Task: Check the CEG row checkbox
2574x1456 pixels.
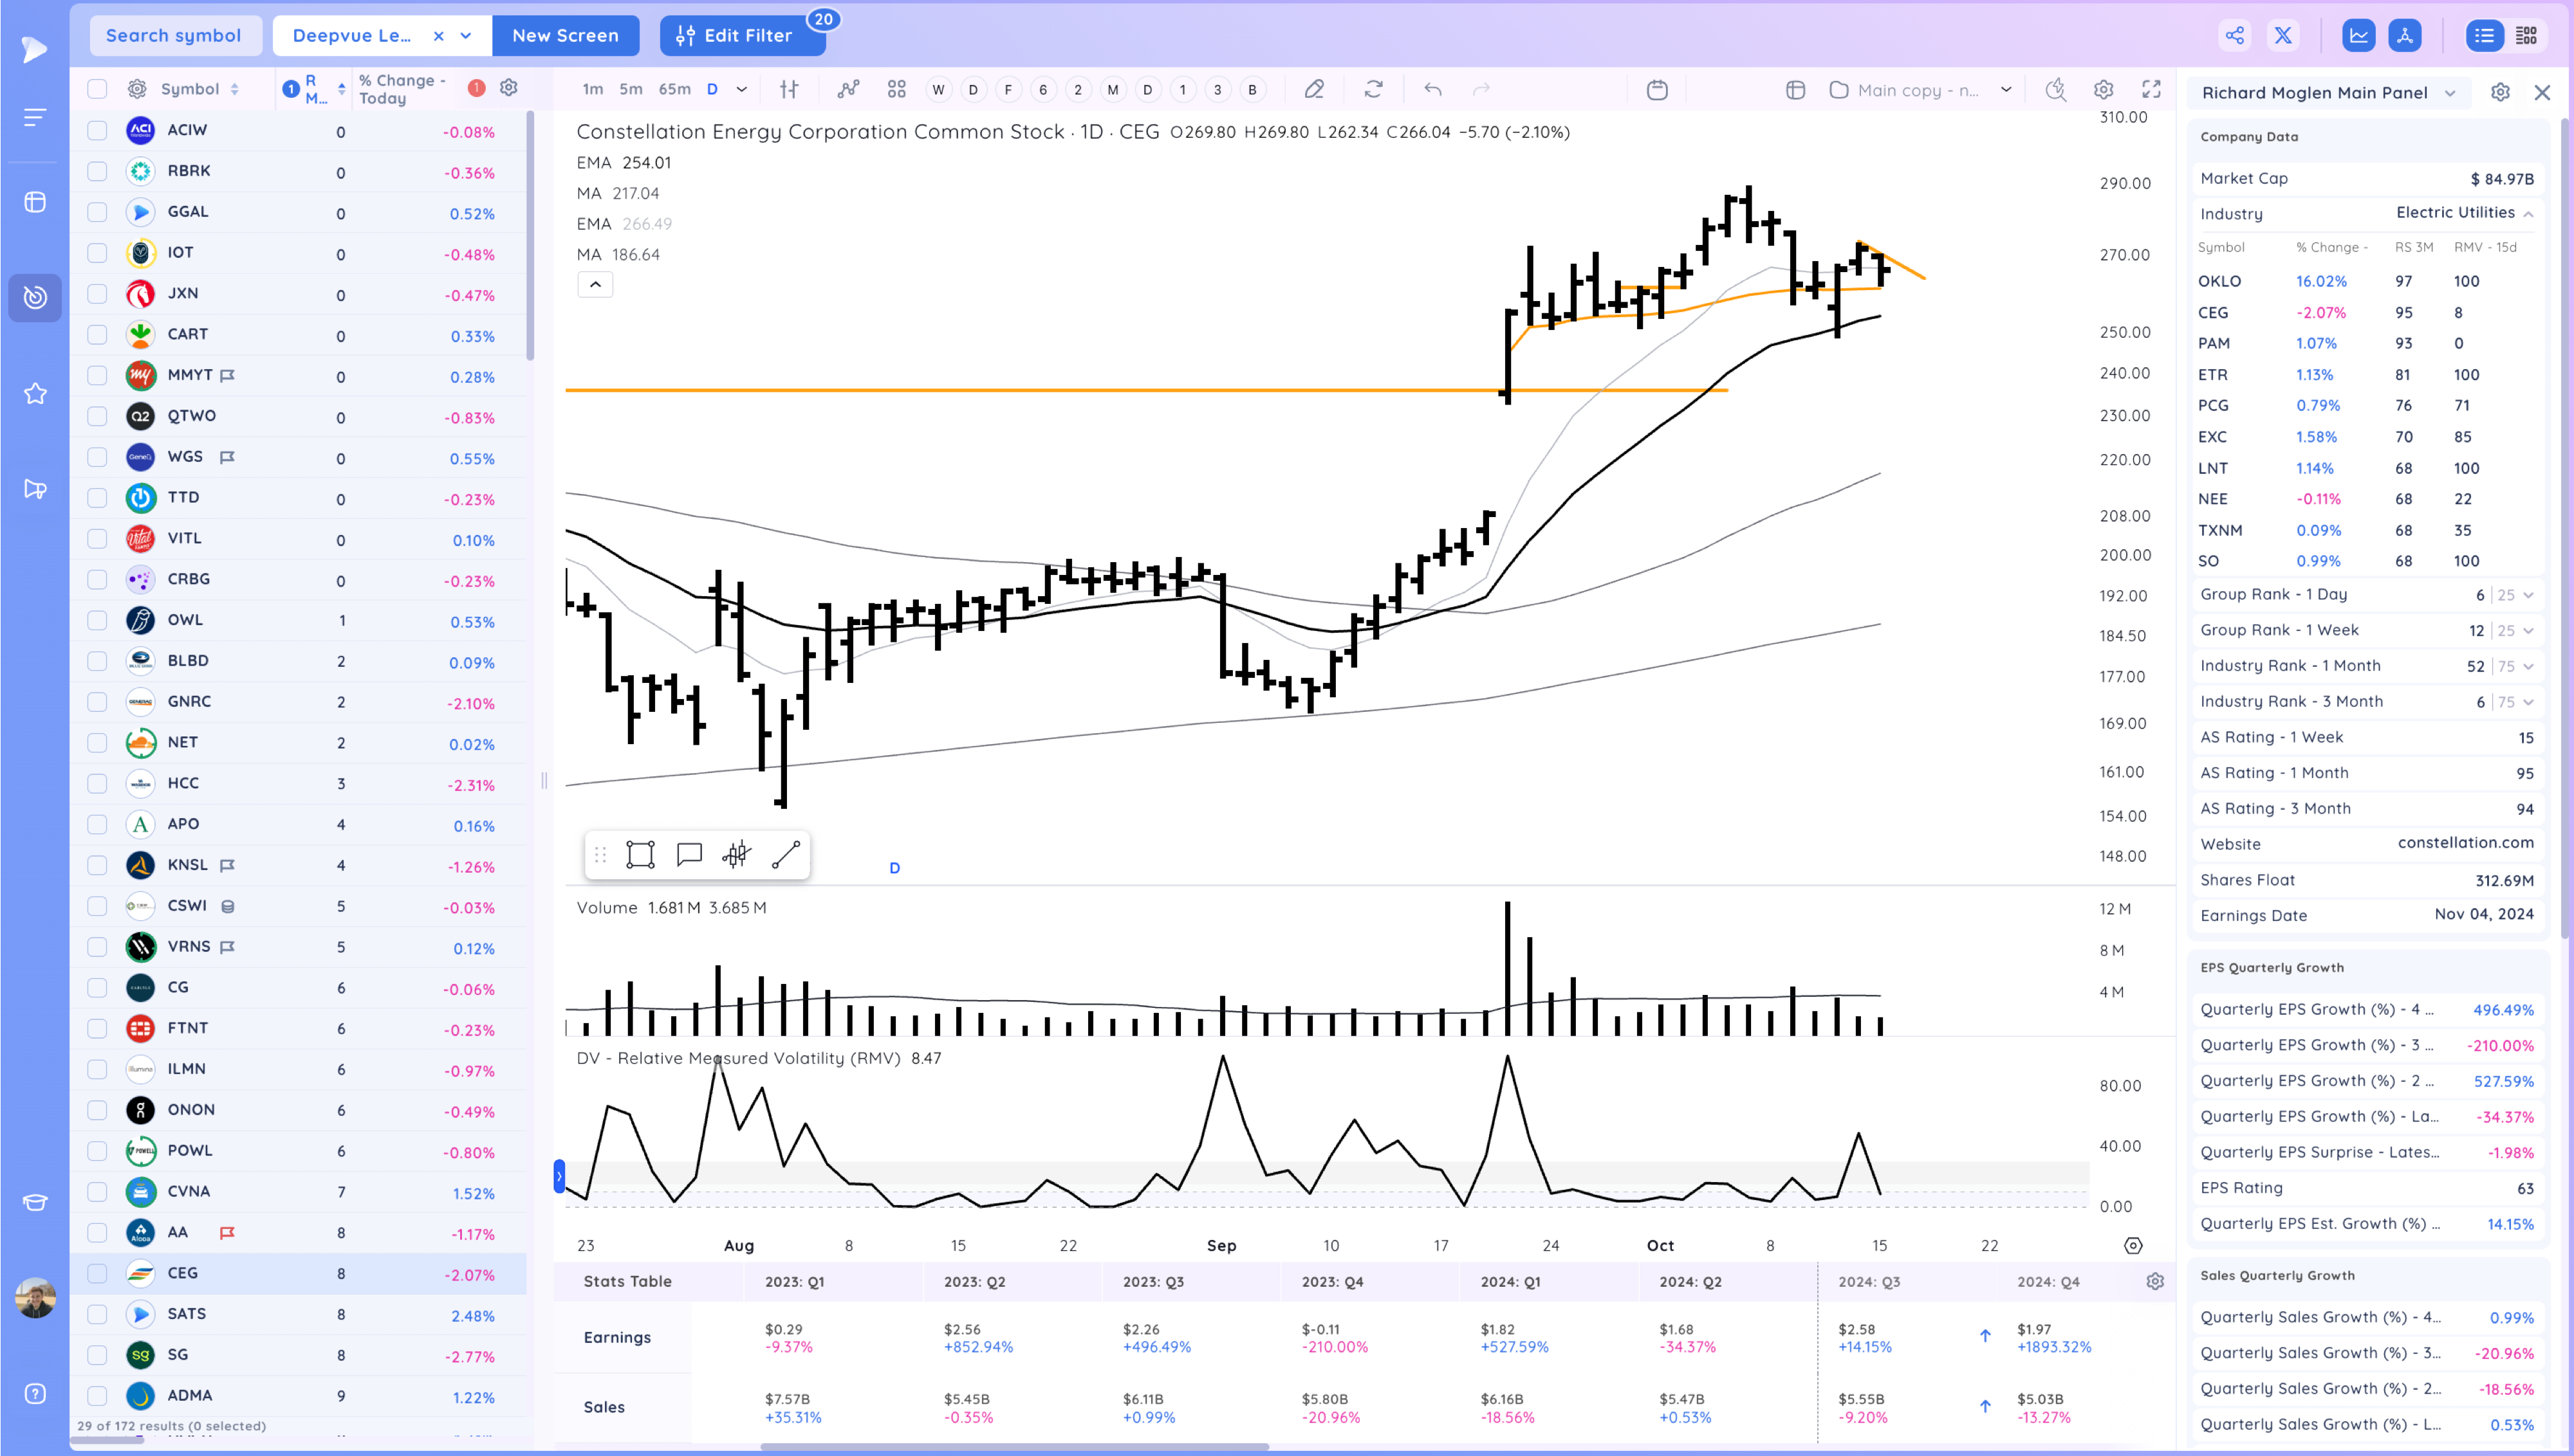Action: [x=97, y=1273]
